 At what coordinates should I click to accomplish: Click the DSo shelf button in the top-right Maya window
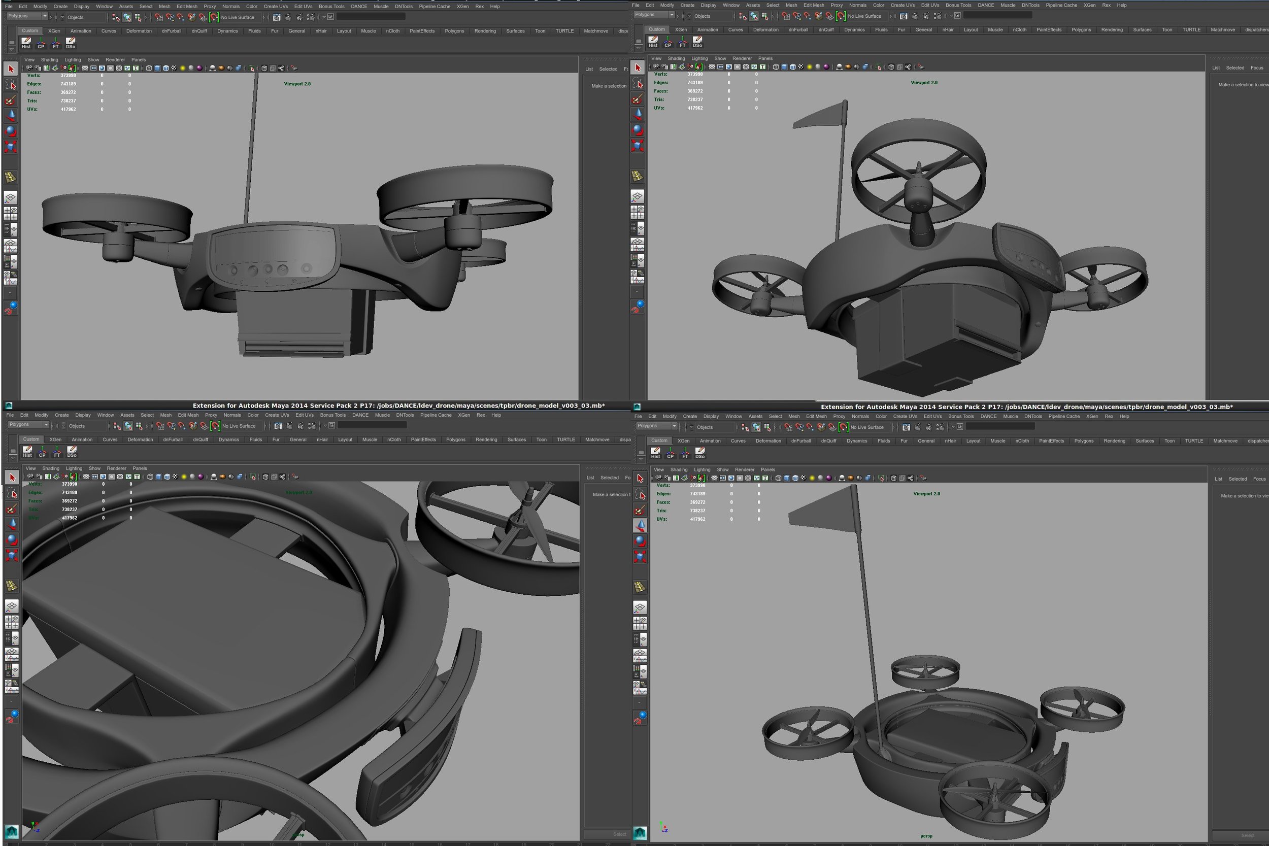click(697, 42)
